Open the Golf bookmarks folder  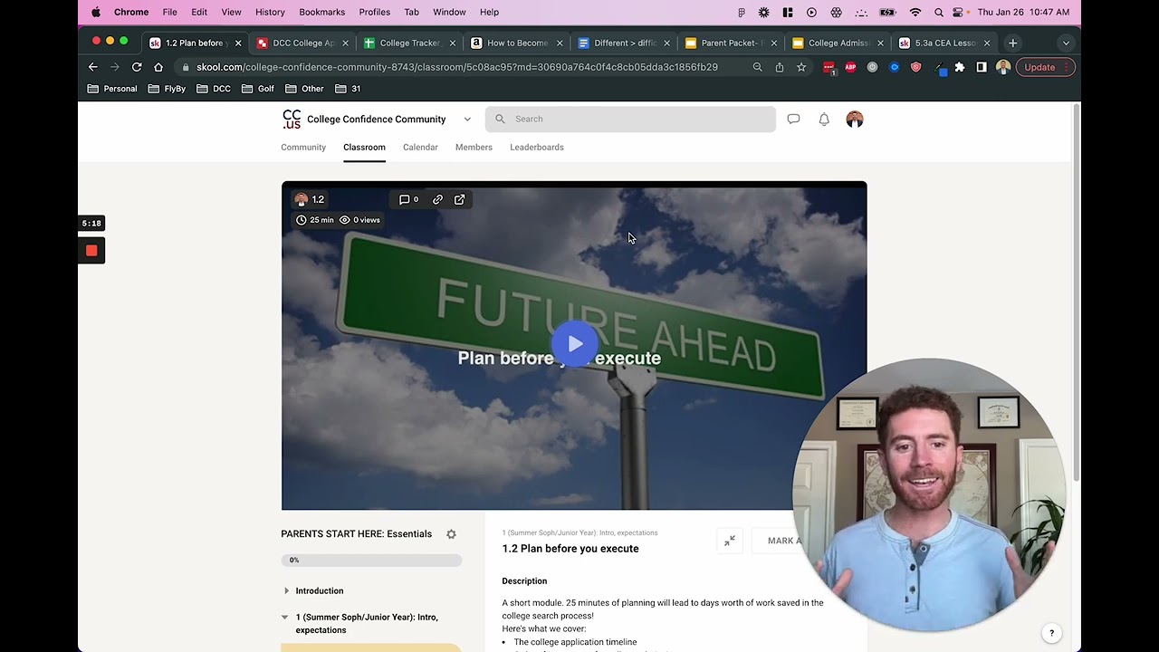coord(259,89)
